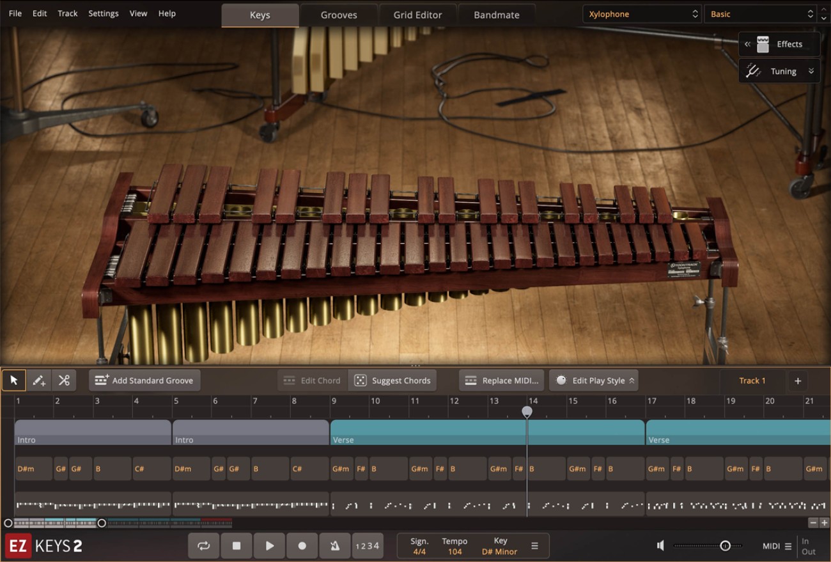The width and height of the screenshot is (831, 562).
Task: Enable the metronome
Action: [x=335, y=545]
